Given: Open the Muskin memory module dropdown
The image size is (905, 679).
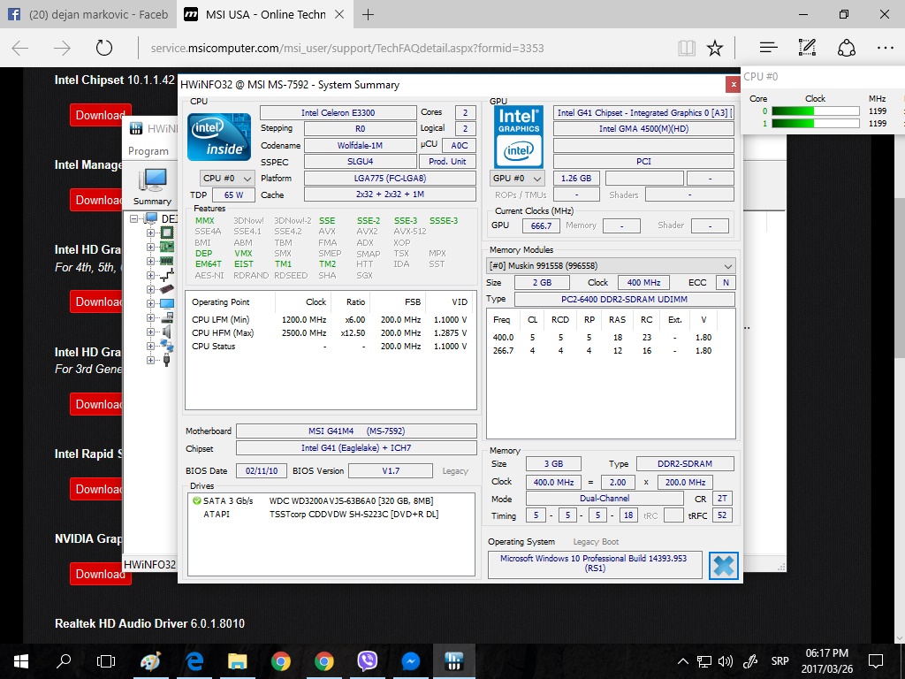Looking at the screenshot, I should [x=611, y=266].
